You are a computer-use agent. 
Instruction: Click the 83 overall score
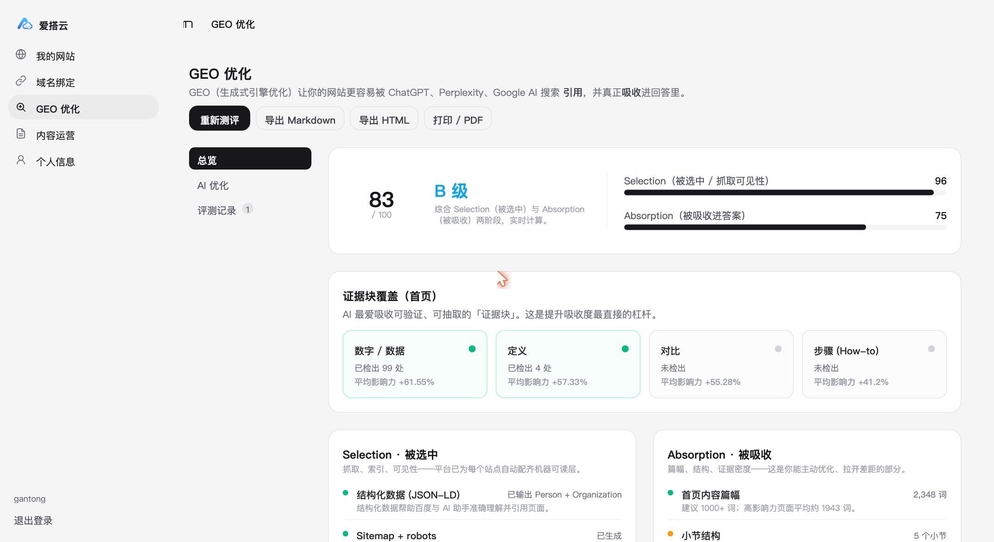pyautogui.click(x=381, y=200)
